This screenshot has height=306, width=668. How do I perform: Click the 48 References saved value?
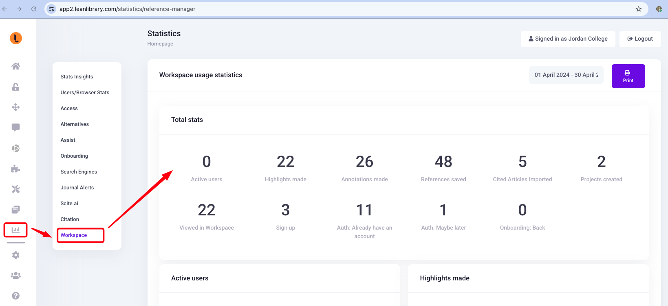coord(443,162)
